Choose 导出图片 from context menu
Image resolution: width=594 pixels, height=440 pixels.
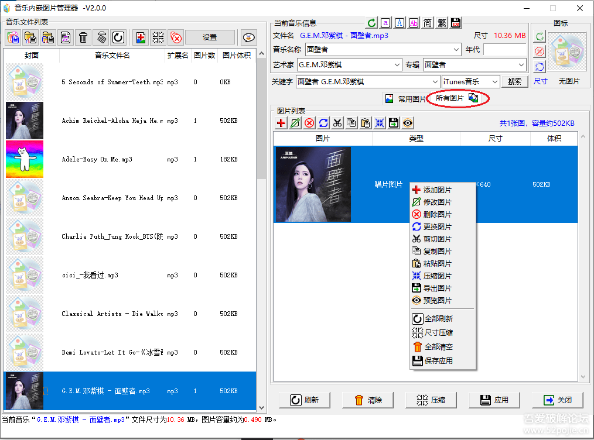pos(442,288)
